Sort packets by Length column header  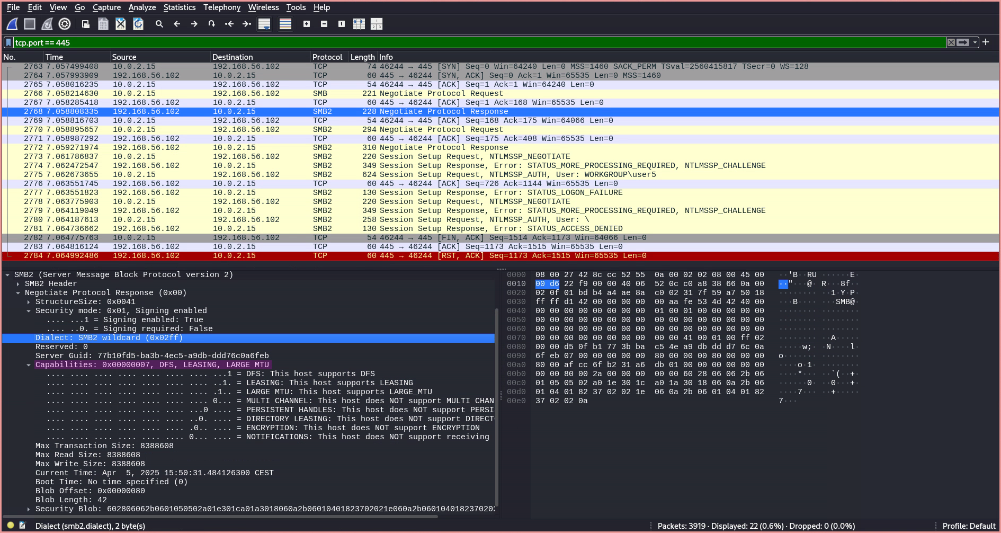pos(362,57)
